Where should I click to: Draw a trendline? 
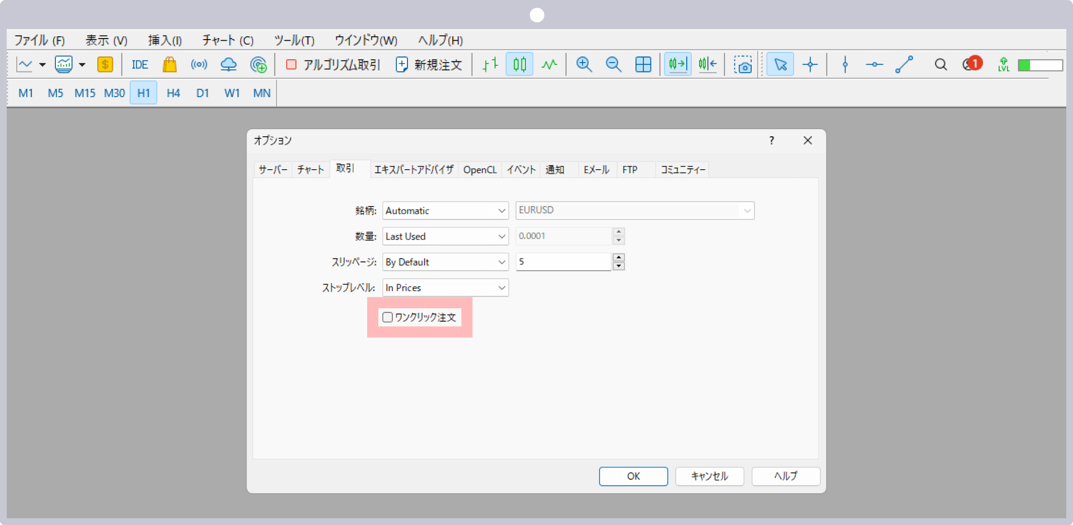click(904, 65)
